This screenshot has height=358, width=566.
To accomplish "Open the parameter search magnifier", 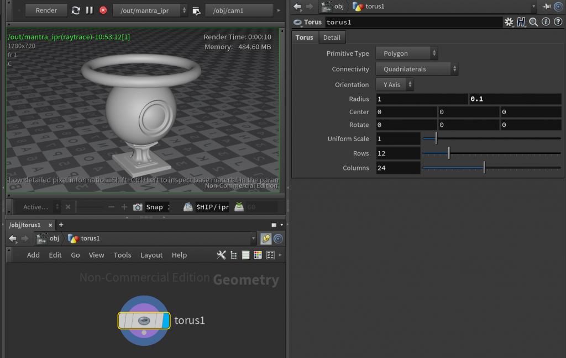I will tap(533, 22).
